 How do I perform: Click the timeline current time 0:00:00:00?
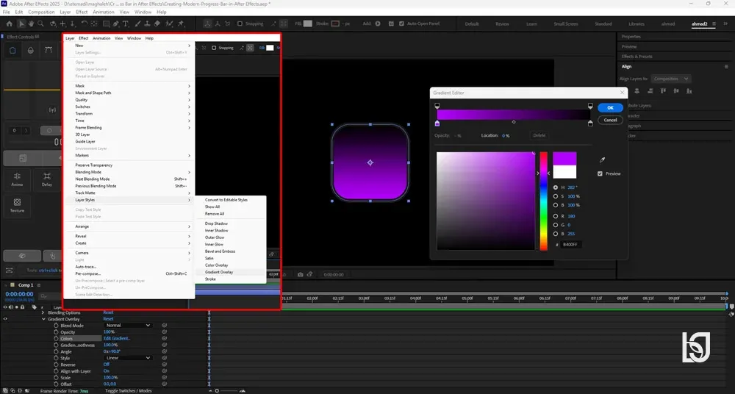click(x=19, y=294)
